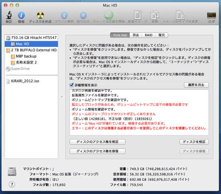
Task: Click the 容量 749.3 GB value
Action: coord(158,169)
